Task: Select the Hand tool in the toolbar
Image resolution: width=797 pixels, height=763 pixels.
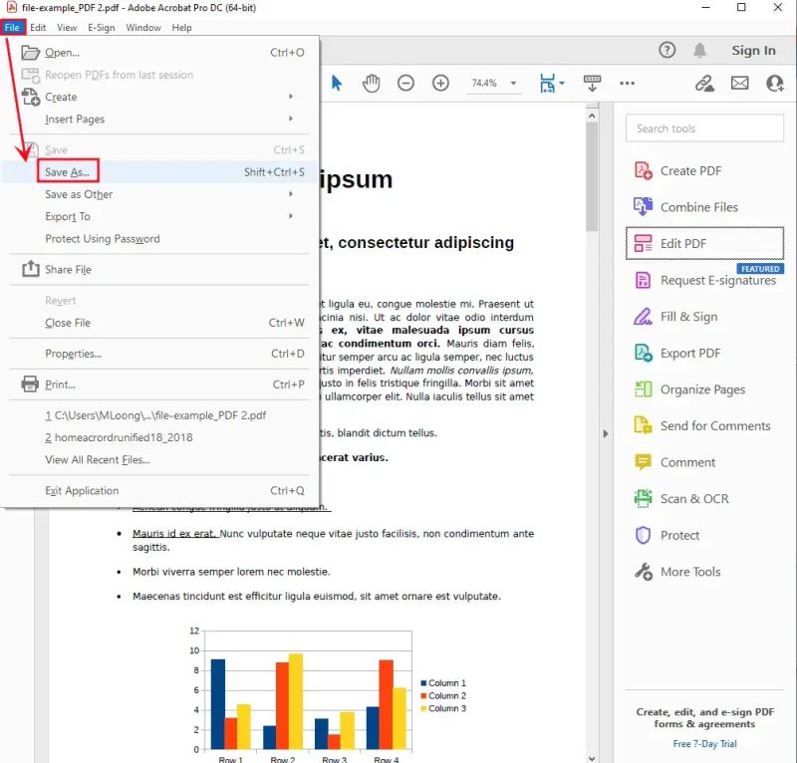Action: coord(372,84)
